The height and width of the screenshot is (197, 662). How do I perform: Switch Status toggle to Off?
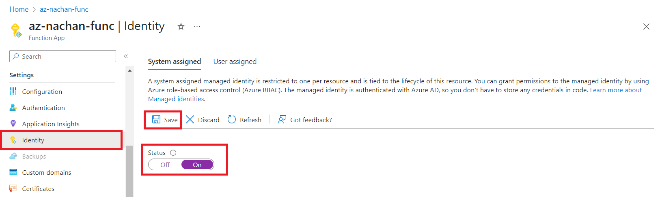coord(165,165)
